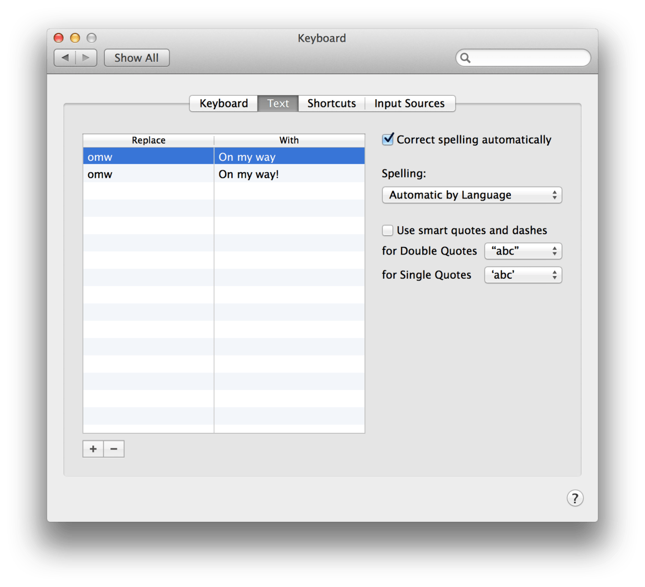
Task: Open the Keyboard tab
Action: (224, 104)
